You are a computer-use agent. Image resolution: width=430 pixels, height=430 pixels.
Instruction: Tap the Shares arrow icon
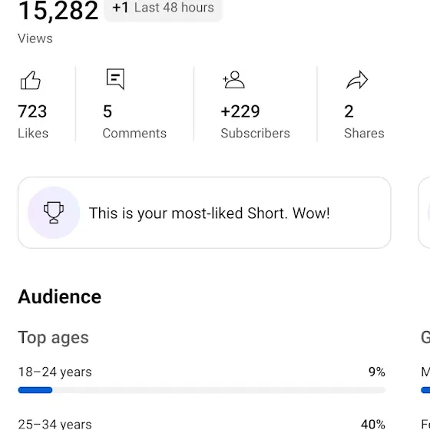(x=357, y=80)
